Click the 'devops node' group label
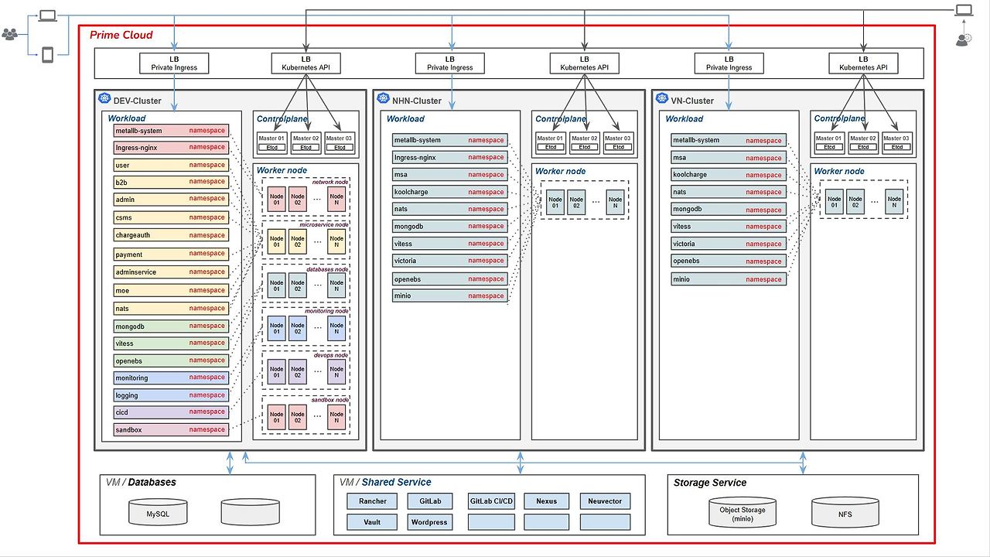Image resolution: width=990 pixels, height=557 pixels. point(331,355)
